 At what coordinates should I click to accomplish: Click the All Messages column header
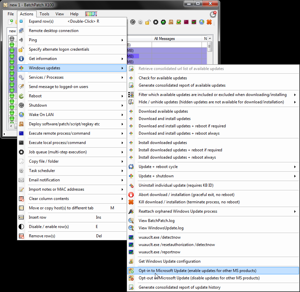coord(177,39)
